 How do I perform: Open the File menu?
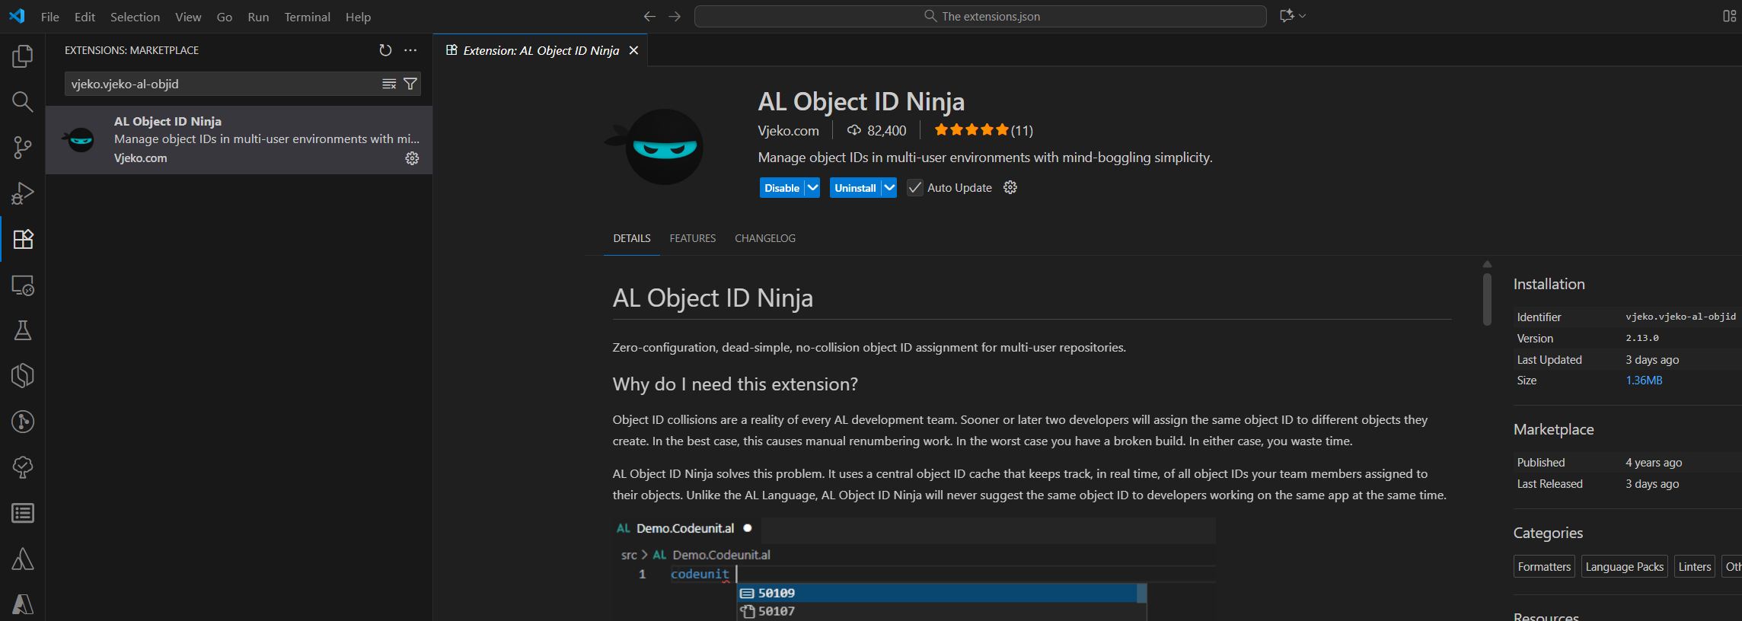point(50,17)
